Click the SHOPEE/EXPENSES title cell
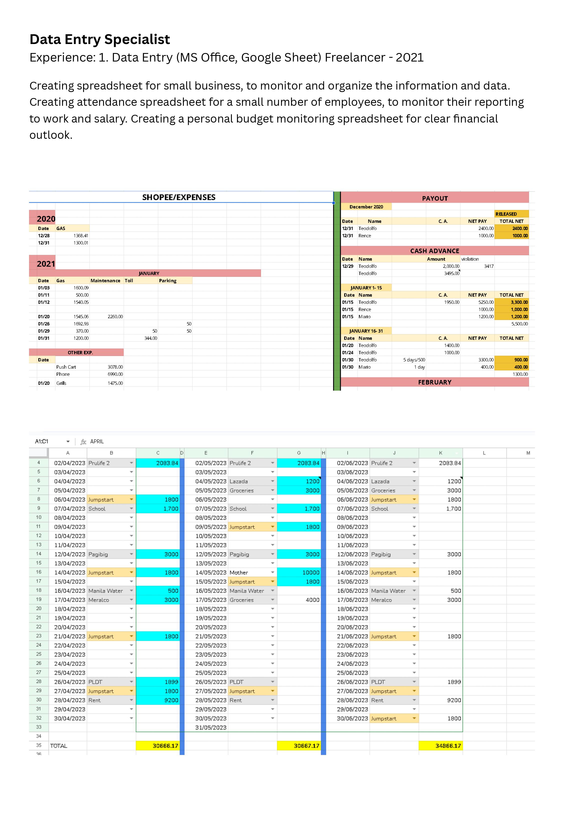 pos(181,197)
